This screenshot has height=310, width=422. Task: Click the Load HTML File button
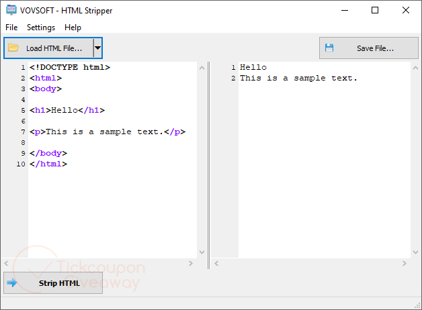pos(49,48)
